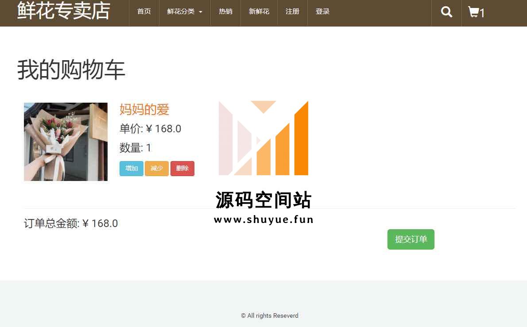Open the 新鲜花 menu item
The height and width of the screenshot is (327, 527).
pyautogui.click(x=259, y=12)
